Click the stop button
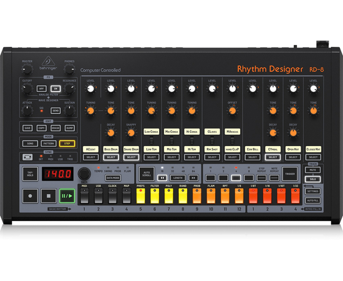 click(49, 196)
